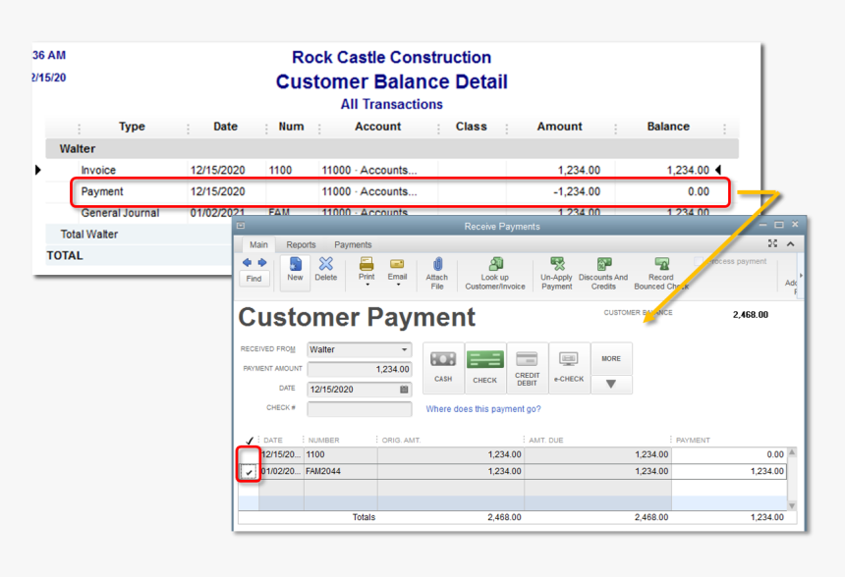
Task: Go to next payment with right arrow
Action: (262, 263)
